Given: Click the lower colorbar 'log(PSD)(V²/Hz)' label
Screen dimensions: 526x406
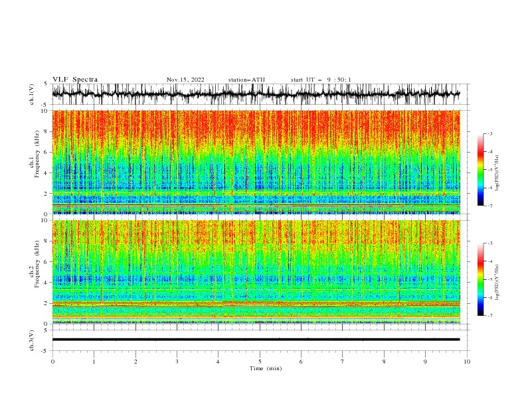Looking at the screenshot, I should pos(497,282).
